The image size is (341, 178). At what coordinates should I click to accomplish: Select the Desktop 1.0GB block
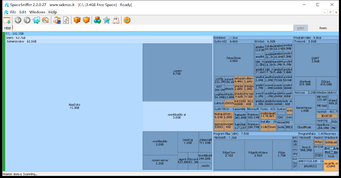188,142
